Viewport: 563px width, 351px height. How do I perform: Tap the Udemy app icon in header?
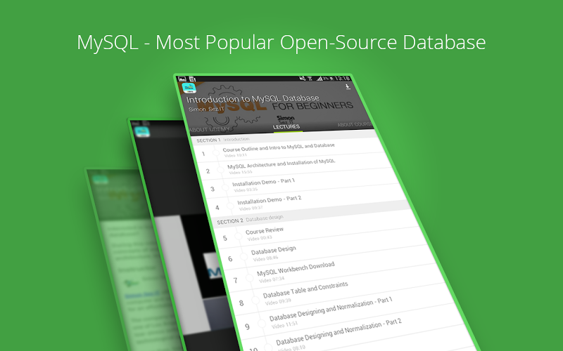(x=189, y=88)
